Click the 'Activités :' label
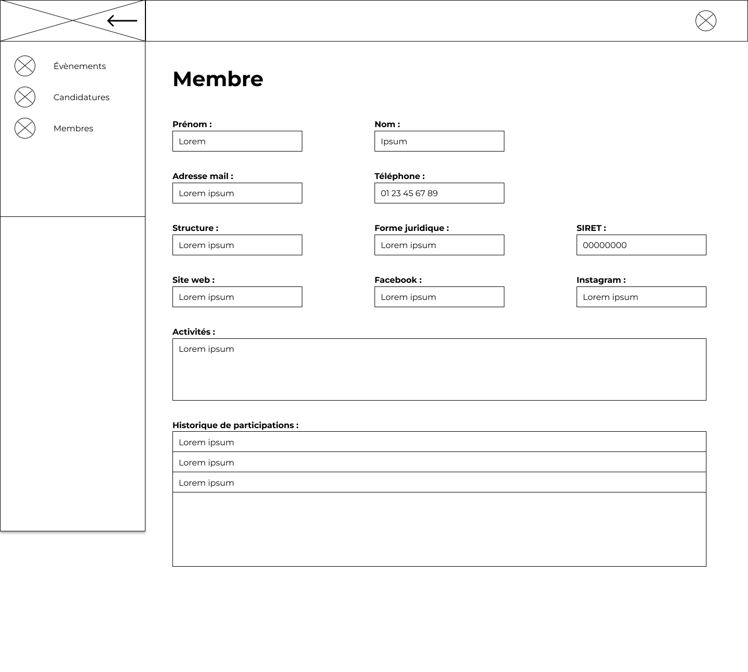 pos(194,332)
